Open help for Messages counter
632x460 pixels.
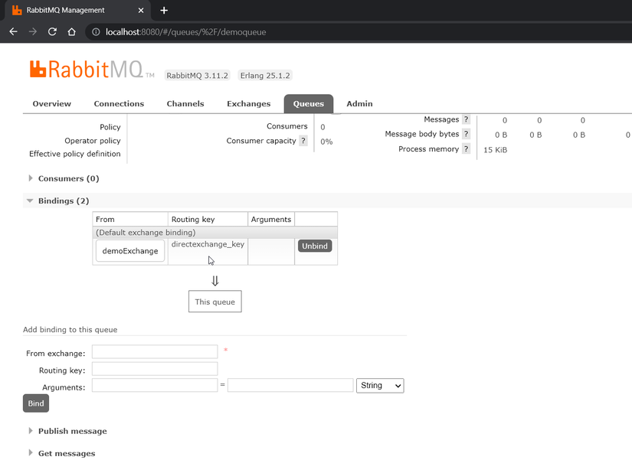click(x=467, y=119)
